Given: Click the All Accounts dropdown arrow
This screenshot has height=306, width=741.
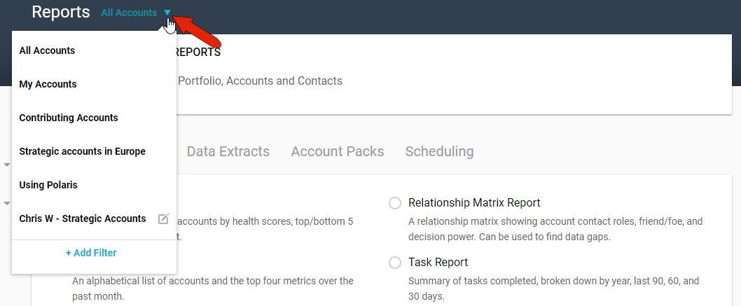Looking at the screenshot, I should [x=167, y=13].
